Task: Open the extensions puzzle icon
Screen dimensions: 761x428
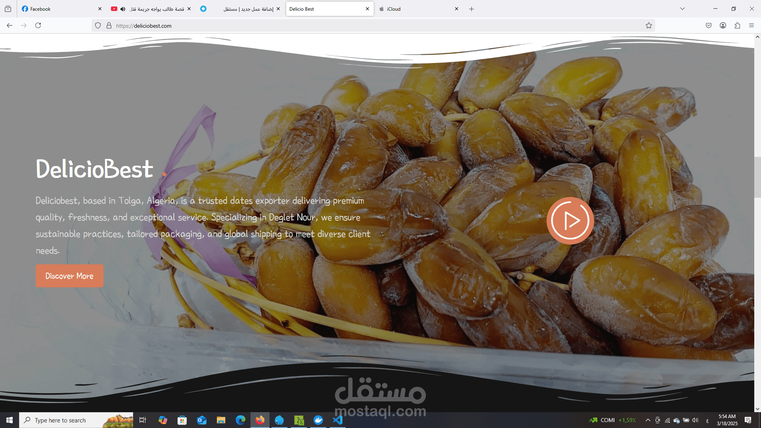Action: (x=737, y=26)
